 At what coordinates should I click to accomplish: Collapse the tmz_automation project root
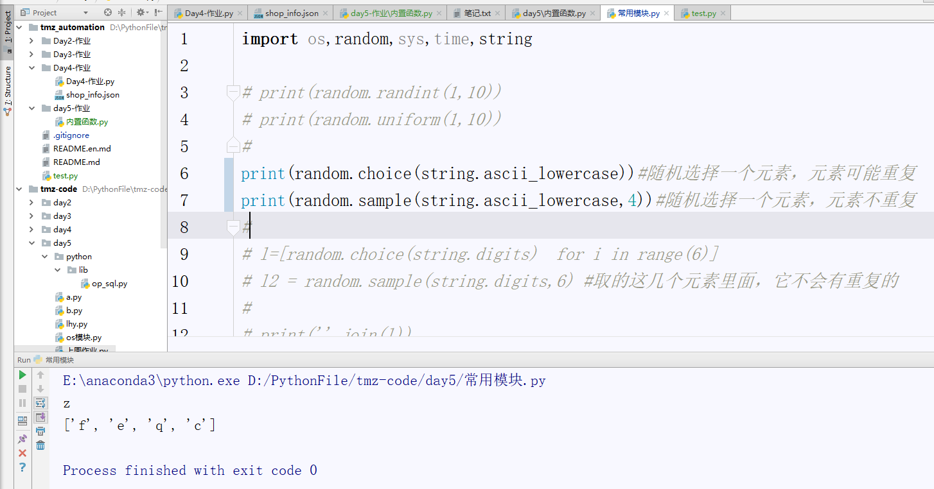tap(19, 27)
